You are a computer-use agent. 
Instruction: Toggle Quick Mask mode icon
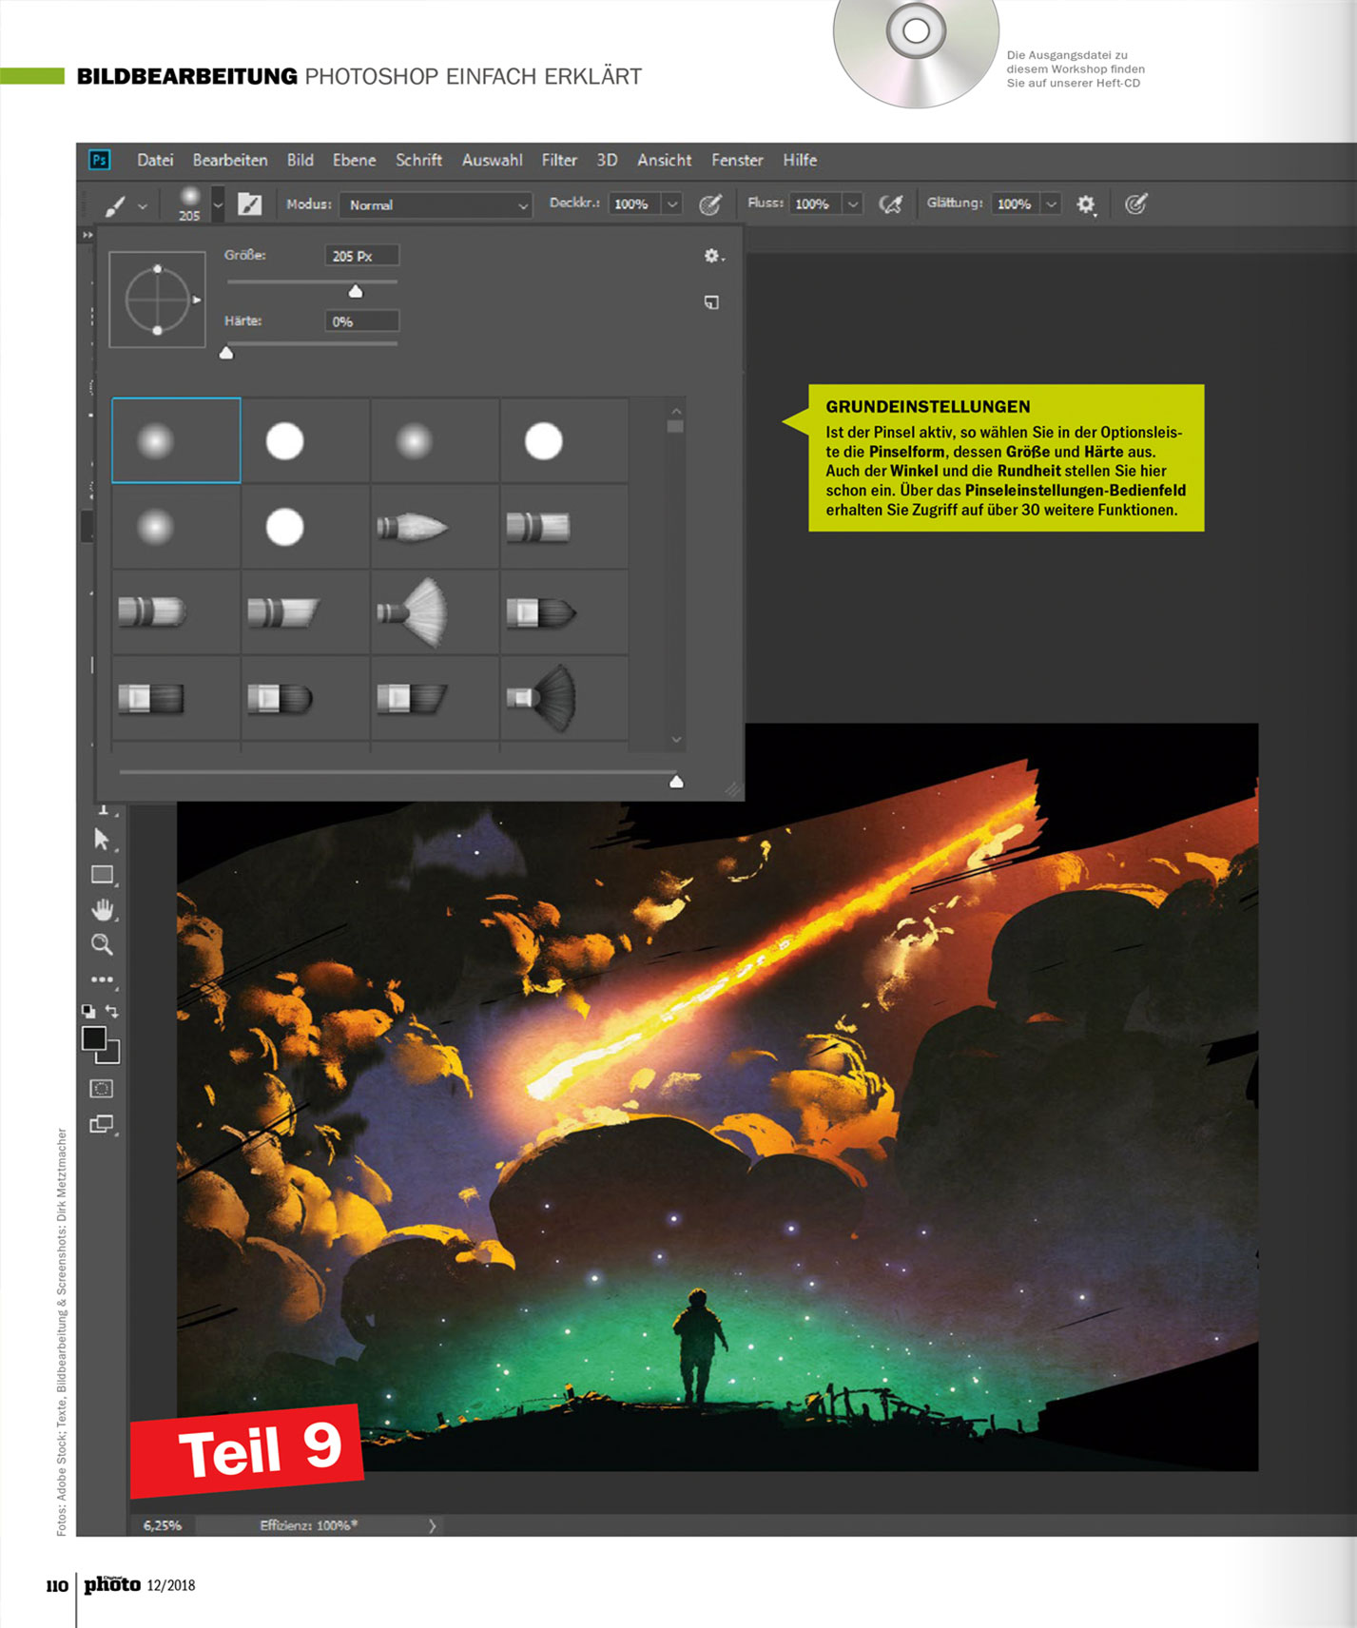point(102,1089)
